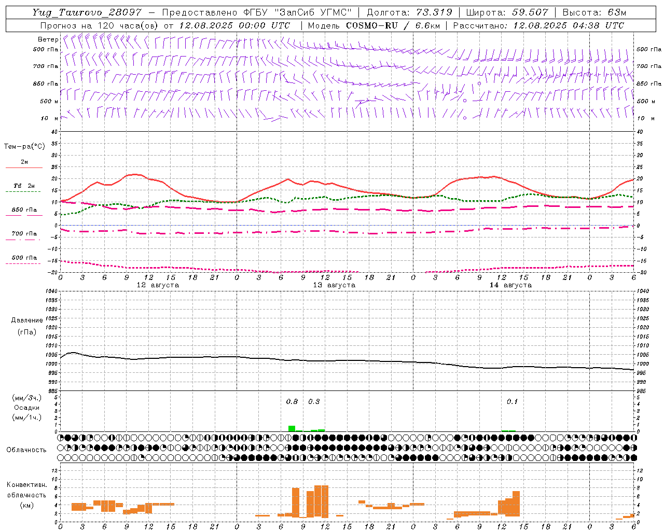Click the 0.8 precipitation amount
This screenshot has width=664, height=531.
(292, 401)
